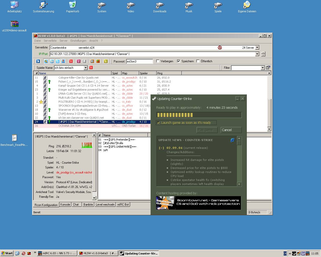Click the yellow star icon beside POLITBUERO server

(x=41, y=102)
